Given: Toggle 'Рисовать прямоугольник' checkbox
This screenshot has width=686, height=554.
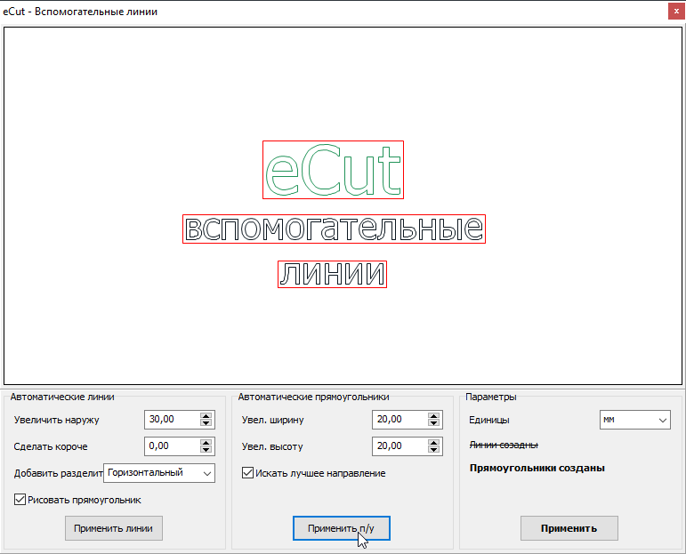Looking at the screenshot, I should pos(20,500).
